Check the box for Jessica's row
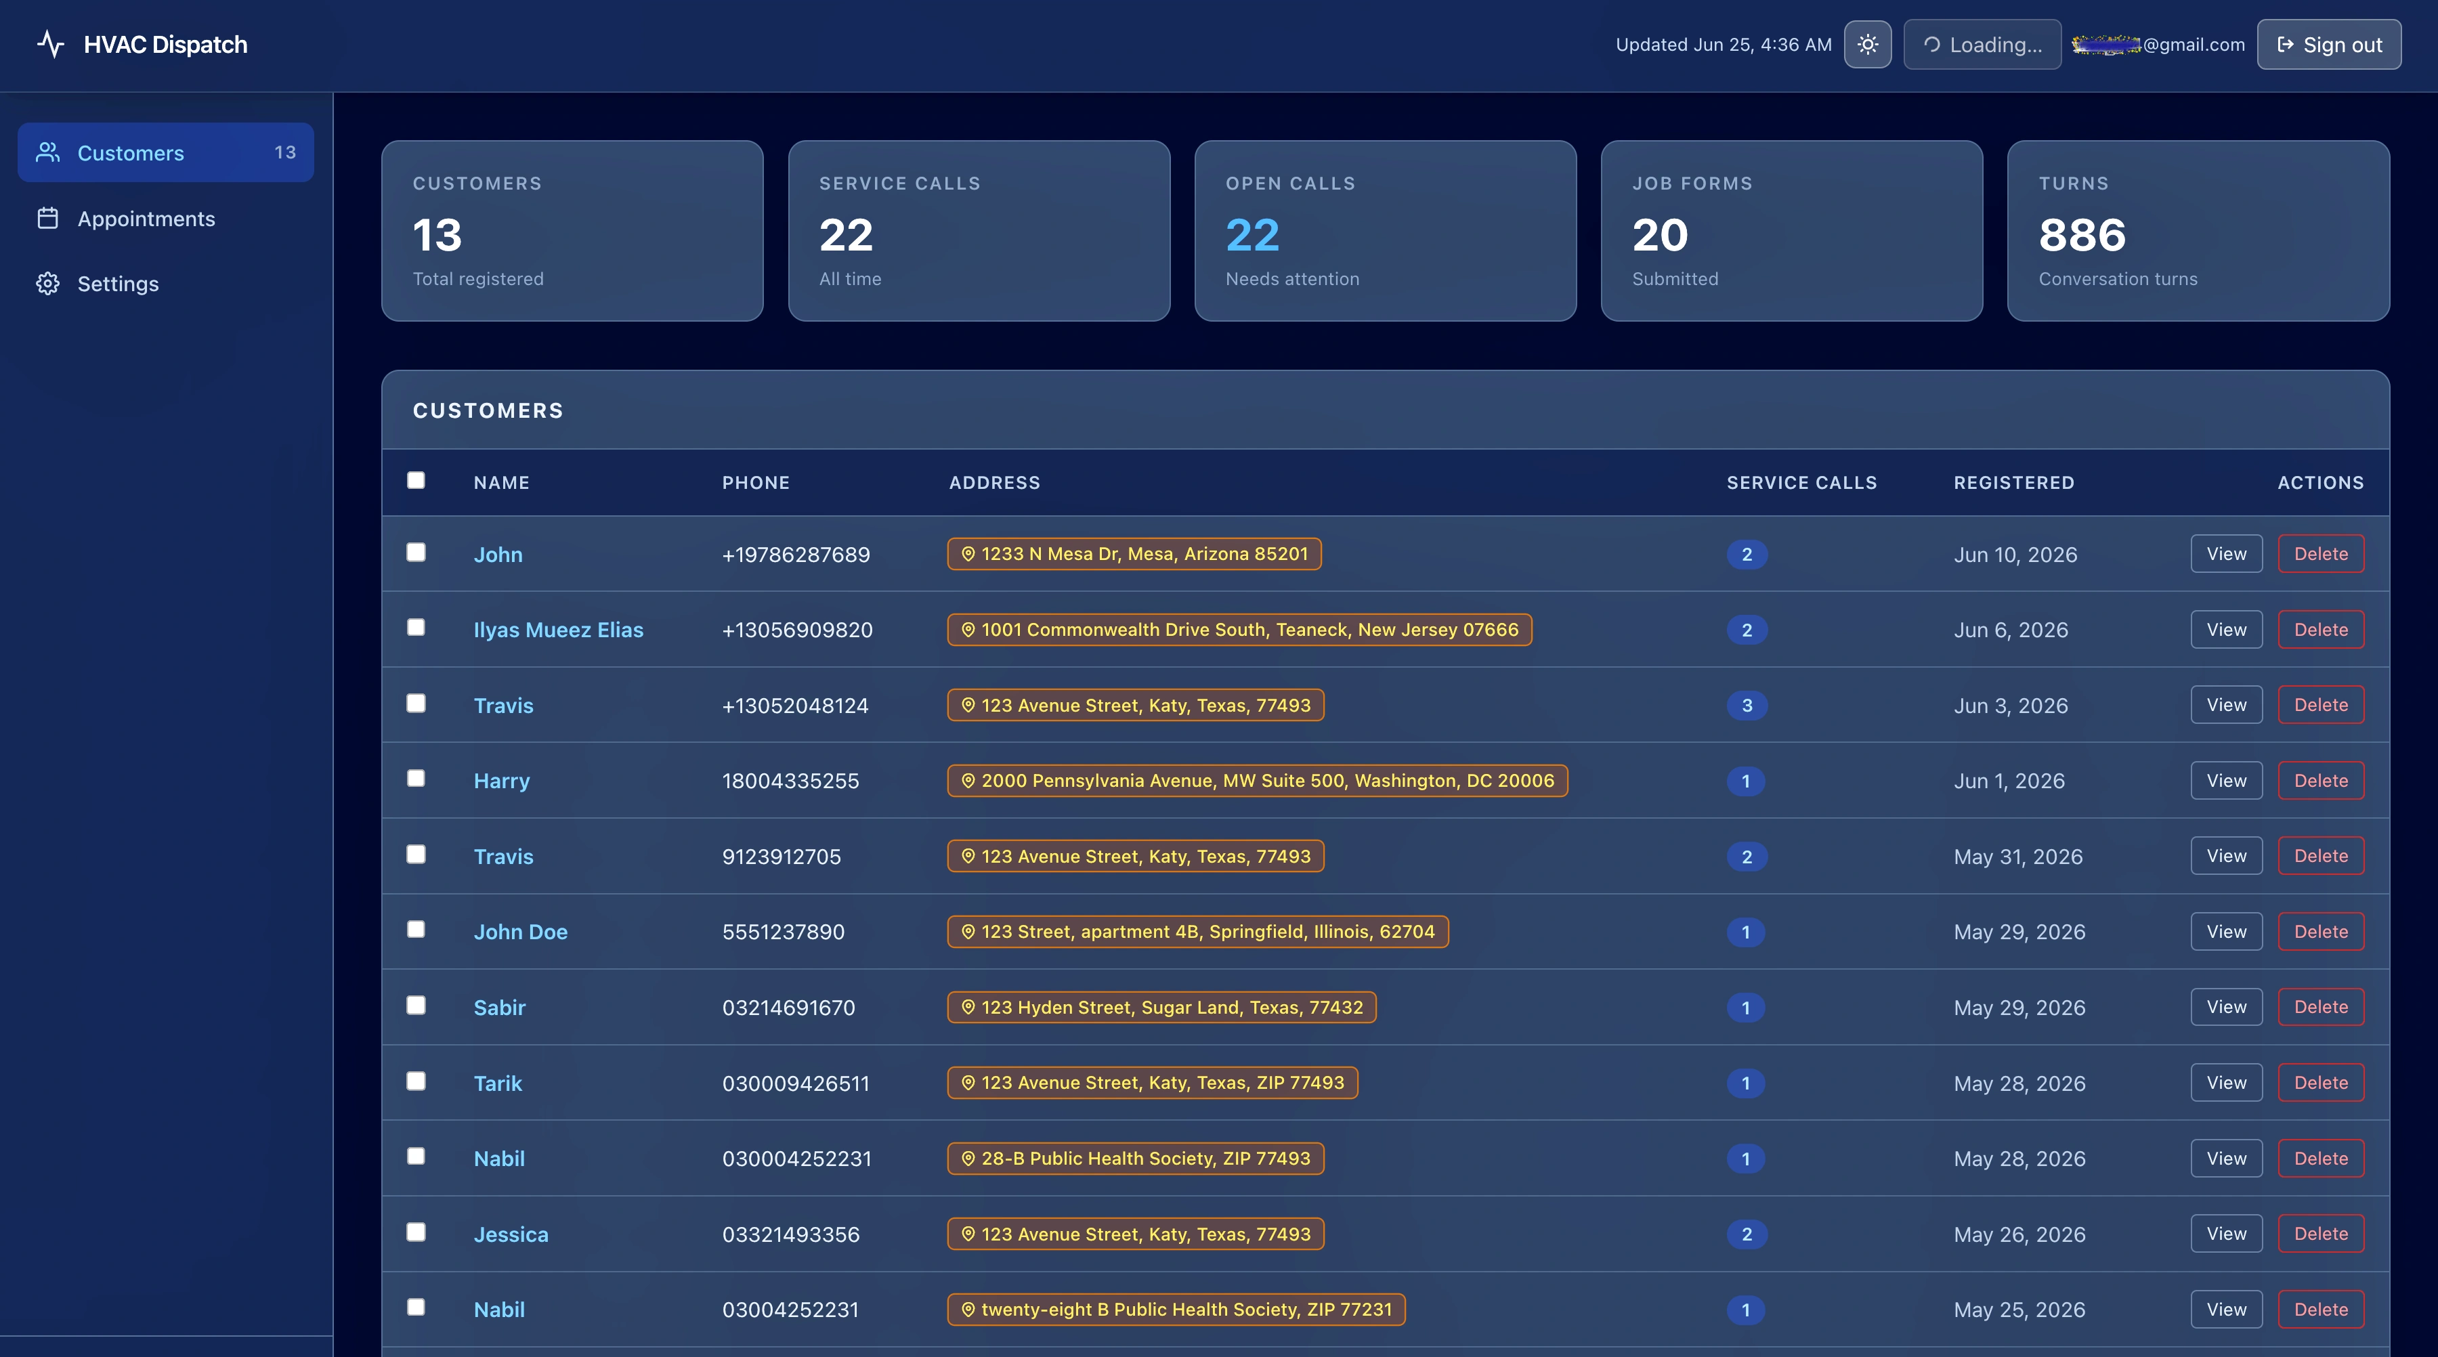2438x1357 pixels. (416, 1232)
